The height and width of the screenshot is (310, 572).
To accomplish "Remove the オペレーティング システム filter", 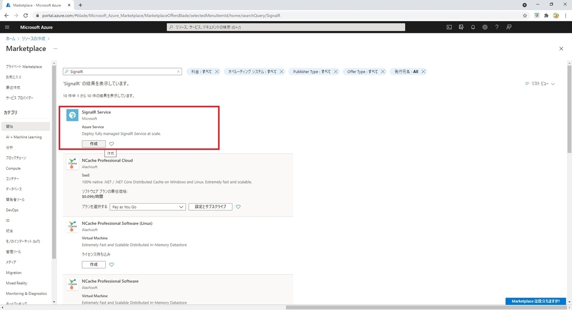I will click(x=282, y=72).
